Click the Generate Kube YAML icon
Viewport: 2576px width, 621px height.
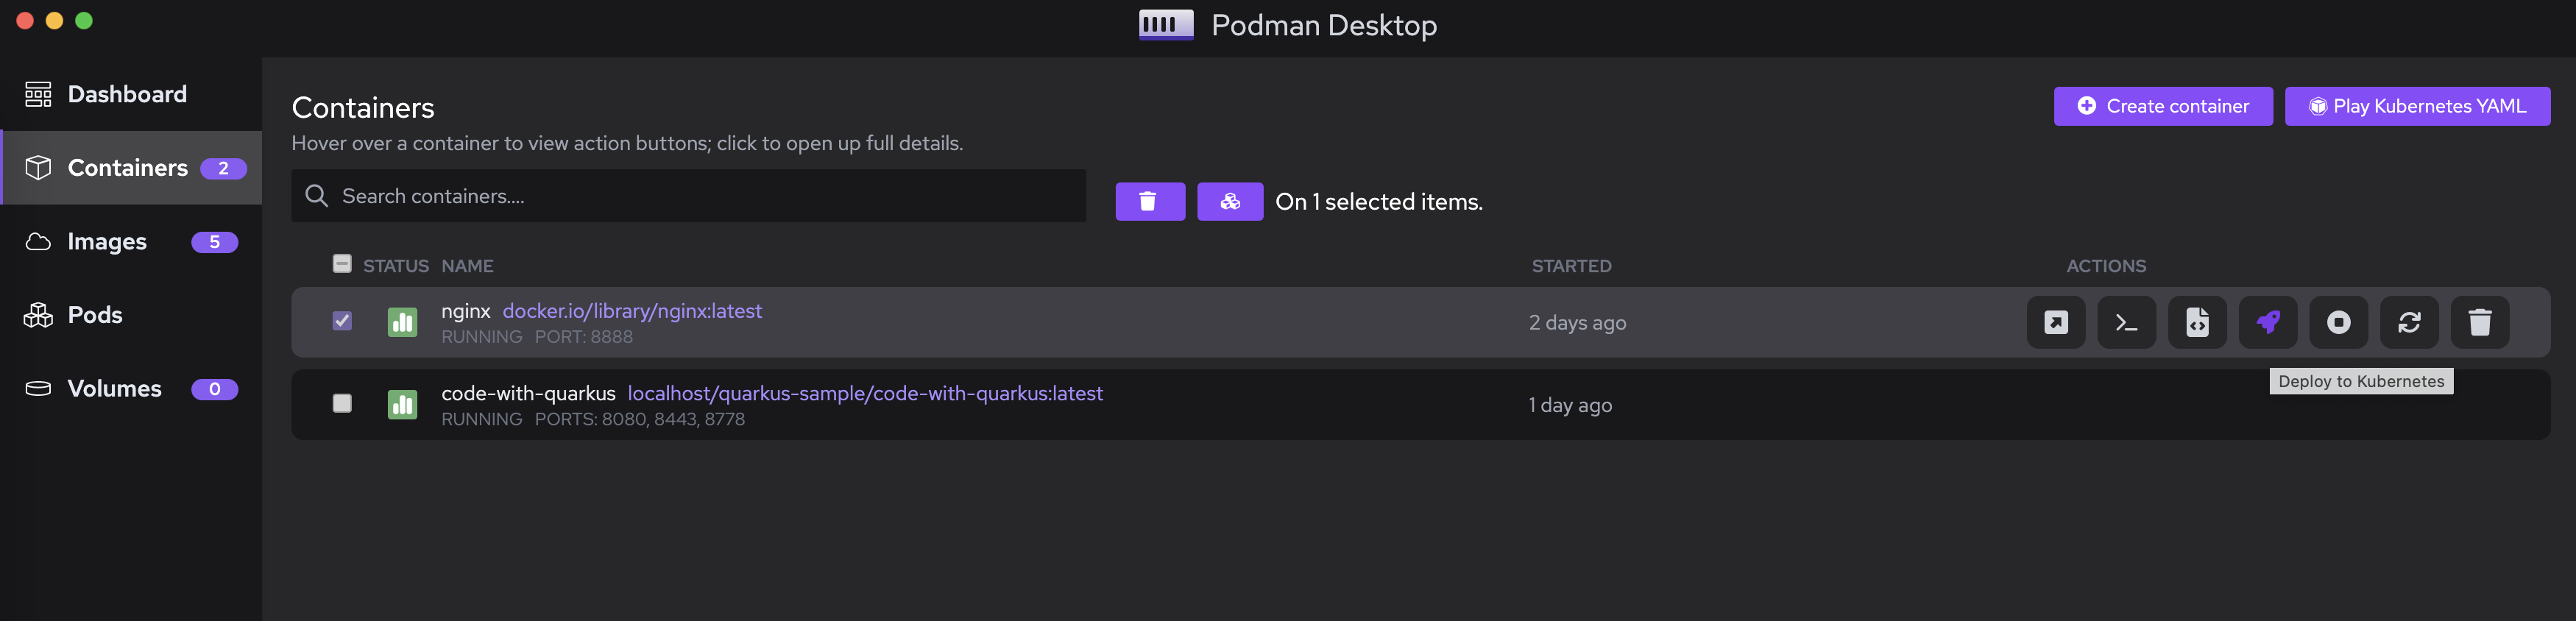tap(2196, 322)
